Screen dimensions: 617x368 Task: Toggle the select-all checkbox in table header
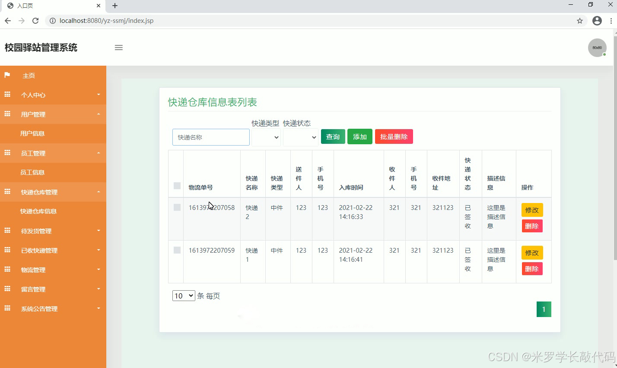176,186
